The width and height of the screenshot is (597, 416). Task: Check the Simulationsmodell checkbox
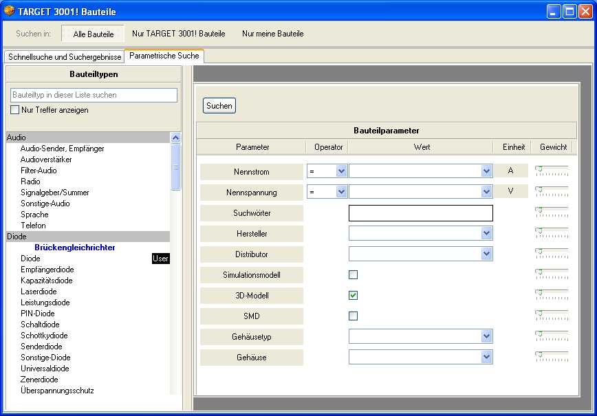tap(353, 275)
